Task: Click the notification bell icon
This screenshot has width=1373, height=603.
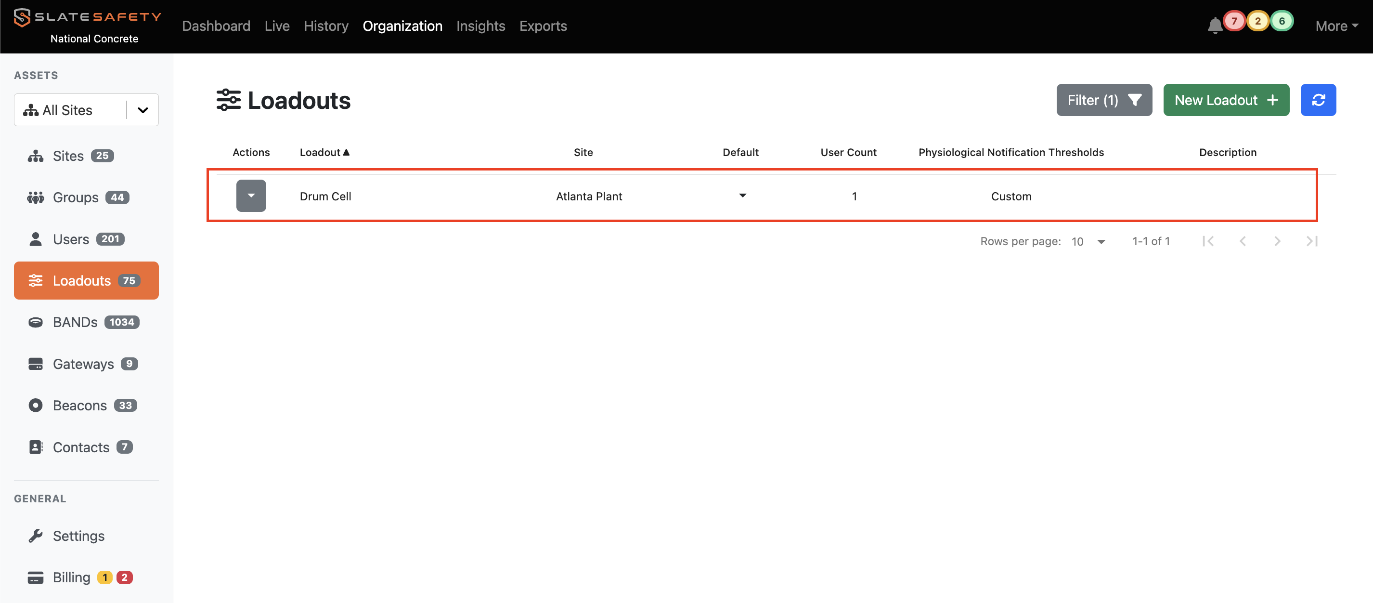Action: point(1214,26)
